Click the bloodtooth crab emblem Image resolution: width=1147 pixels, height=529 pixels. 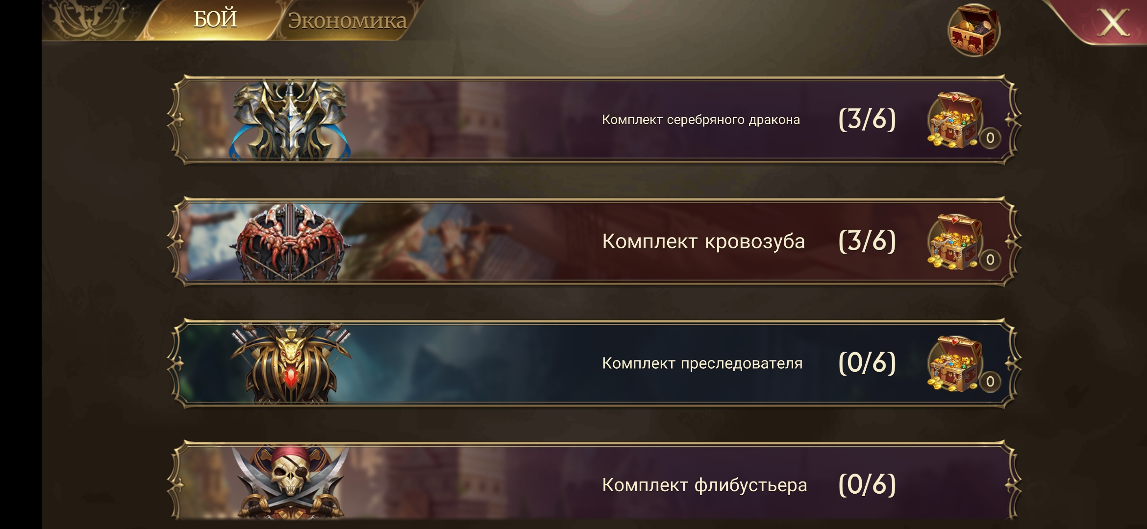pyautogui.click(x=291, y=243)
